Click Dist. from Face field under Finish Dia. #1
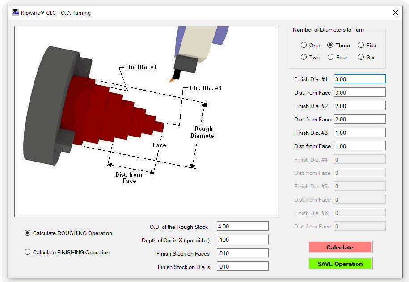The height and width of the screenshot is (282, 409). coord(360,92)
